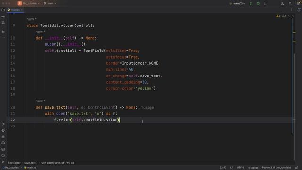Viewport: 302px width, 170px height.
Task: Open the Project tool window folder icon
Action: [x=3, y=10]
